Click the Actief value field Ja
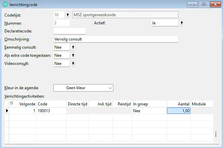This screenshot has width=223, height=148. click(165, 23)
